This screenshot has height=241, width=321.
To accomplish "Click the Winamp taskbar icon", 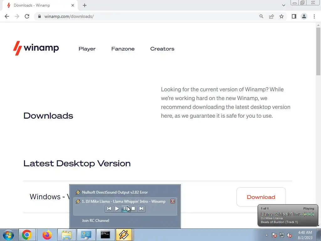I will pyautogui.click(x=124, y=235).
